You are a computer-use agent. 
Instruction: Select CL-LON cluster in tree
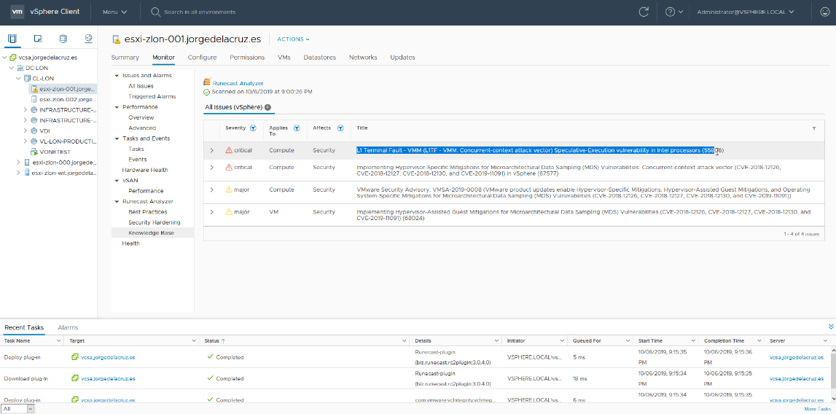(43, 79)
